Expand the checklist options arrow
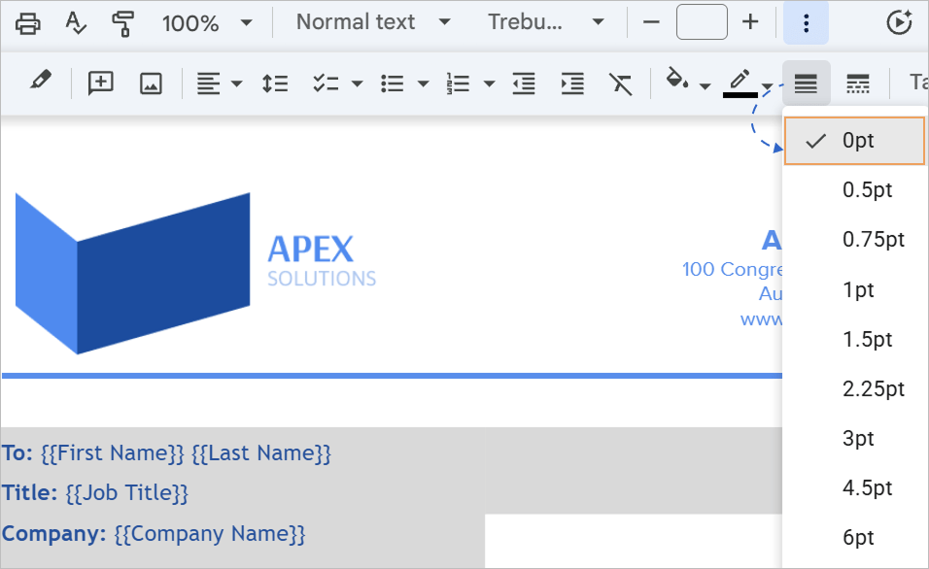 (x=358, y=84)
